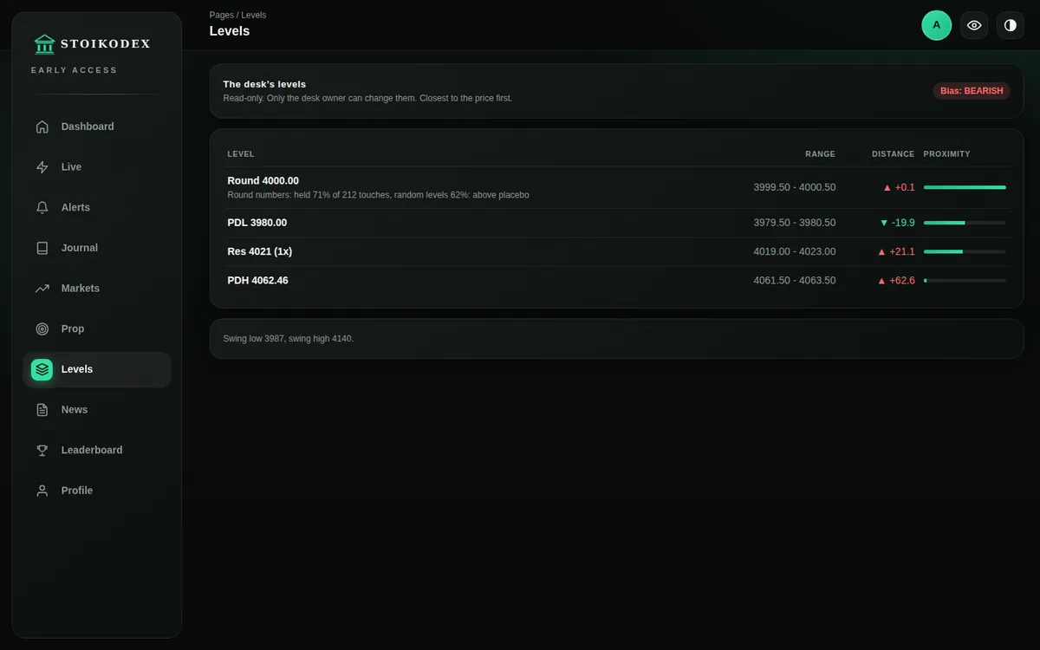Open the Markets page

(97, 289)
